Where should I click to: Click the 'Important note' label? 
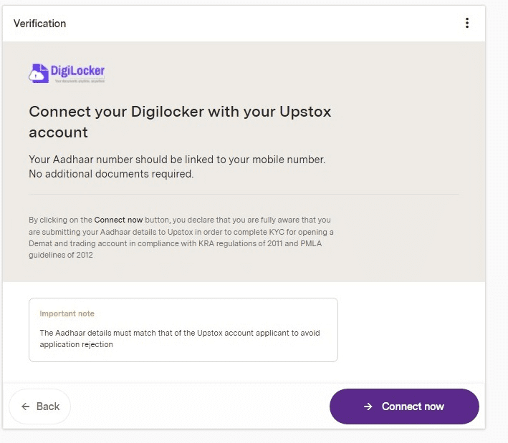pos(67,313)
